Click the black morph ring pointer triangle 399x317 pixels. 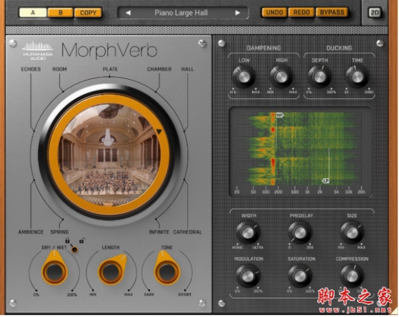pos(159,132)
